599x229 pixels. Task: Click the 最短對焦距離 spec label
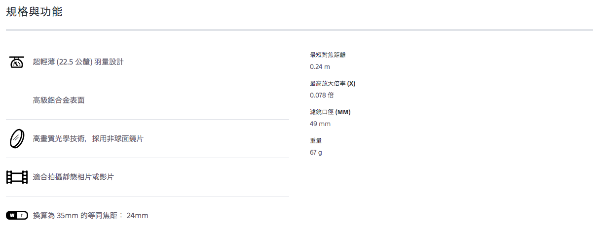click(x=328, y=55)
